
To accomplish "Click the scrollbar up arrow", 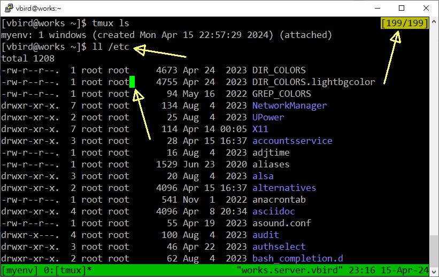I will click(x=434, y=21).
